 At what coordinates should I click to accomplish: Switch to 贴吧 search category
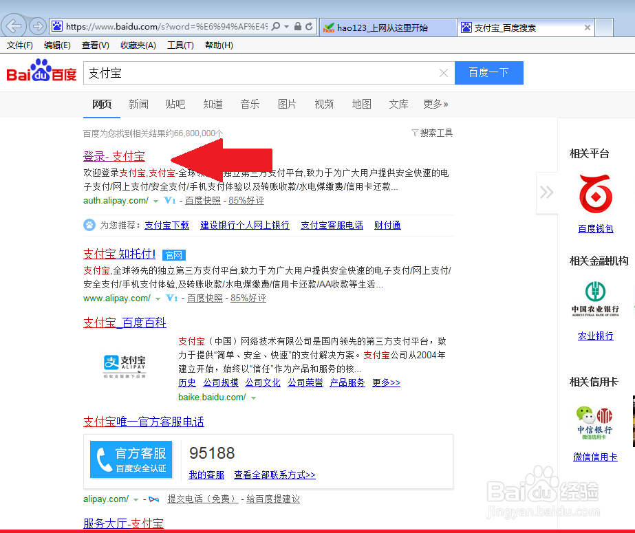175,105
